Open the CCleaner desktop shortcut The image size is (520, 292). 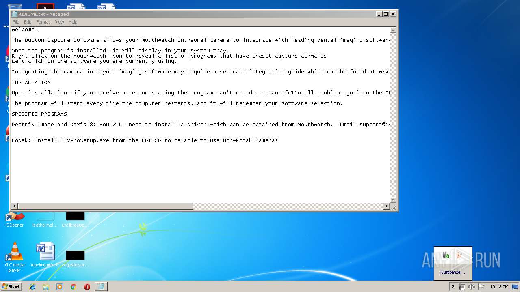point(15,220)
